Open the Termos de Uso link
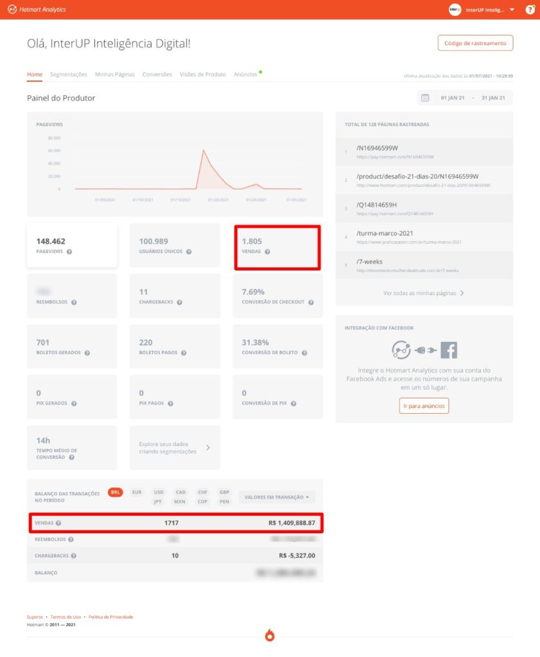This screenshot has width=540, height=657. pyautogui.click(x=66, y=617)
